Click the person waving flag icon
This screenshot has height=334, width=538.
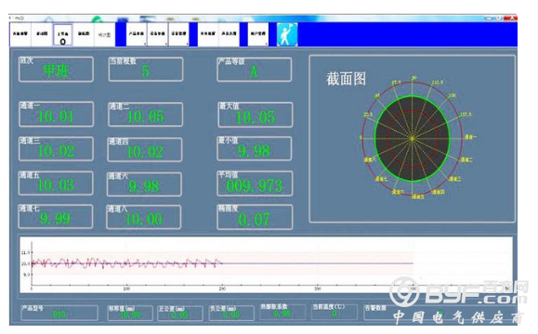[287, 34]
